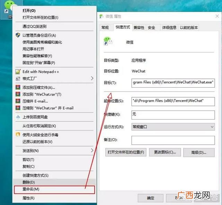Click WinRAR icon beside 压缩到 "WeChat.rar" 并 E-mail
222x205 pixels.
(x=18, y=108)
